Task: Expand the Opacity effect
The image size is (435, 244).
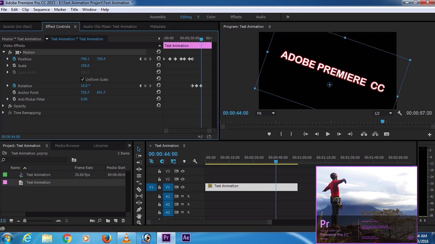Action: [3, 106]
